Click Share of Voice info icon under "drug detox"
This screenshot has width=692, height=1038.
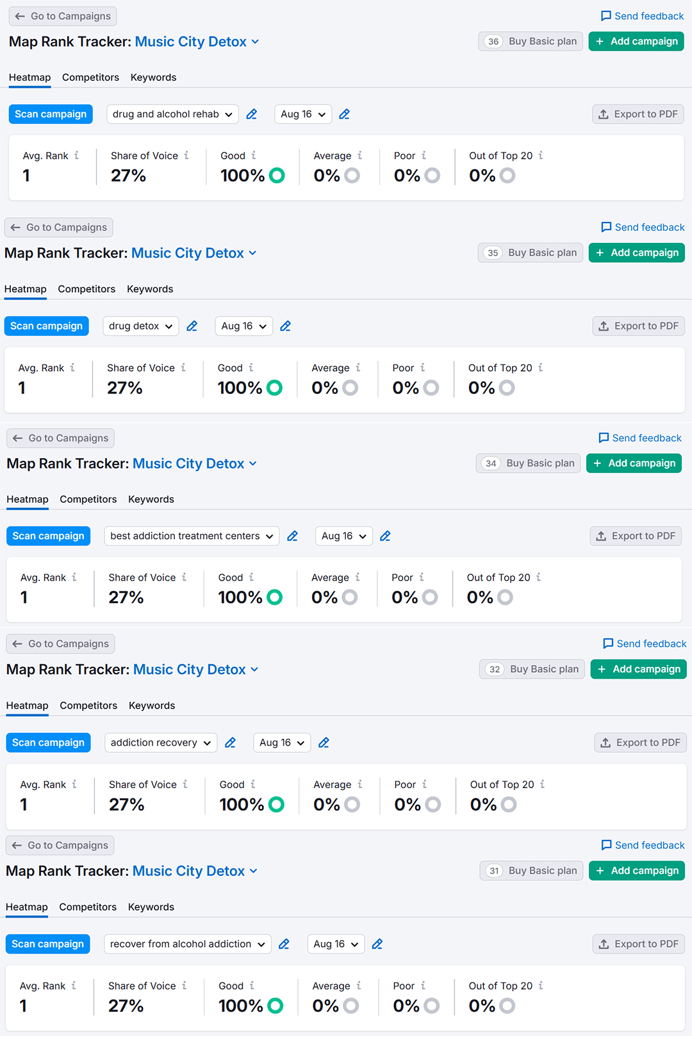(x=183, y=368)
